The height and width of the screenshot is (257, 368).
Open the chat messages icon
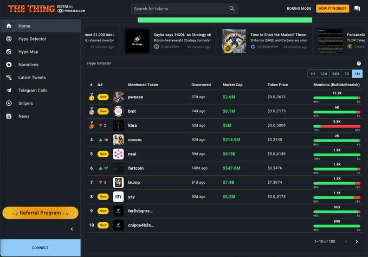(357, 9)
